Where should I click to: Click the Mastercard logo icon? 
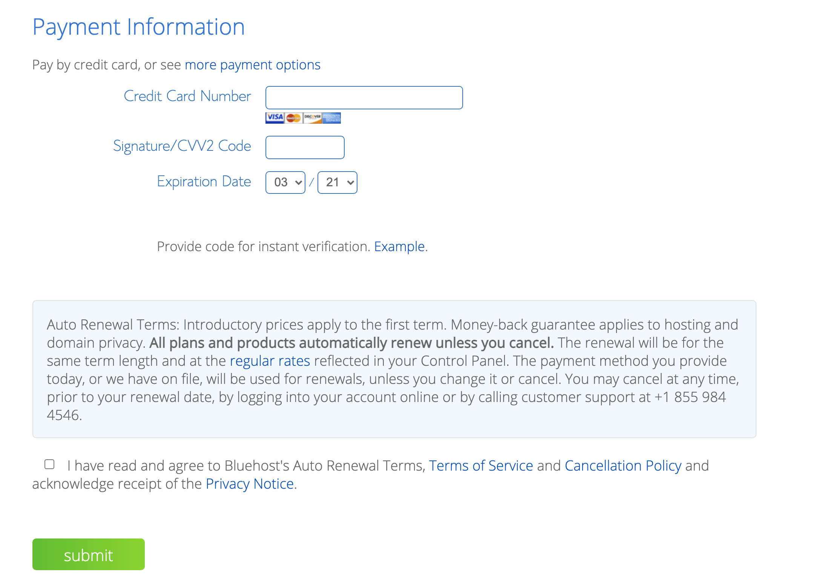pyautogui.click(x=294, y=118)
